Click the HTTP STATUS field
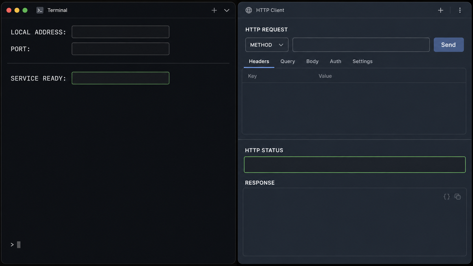The width and height of the screenshot is (473, 266). click(x=355, y=165)
